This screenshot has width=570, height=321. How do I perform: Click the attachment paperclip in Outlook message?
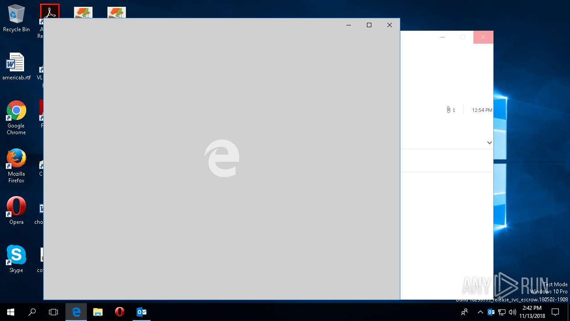tap(448, 110)
